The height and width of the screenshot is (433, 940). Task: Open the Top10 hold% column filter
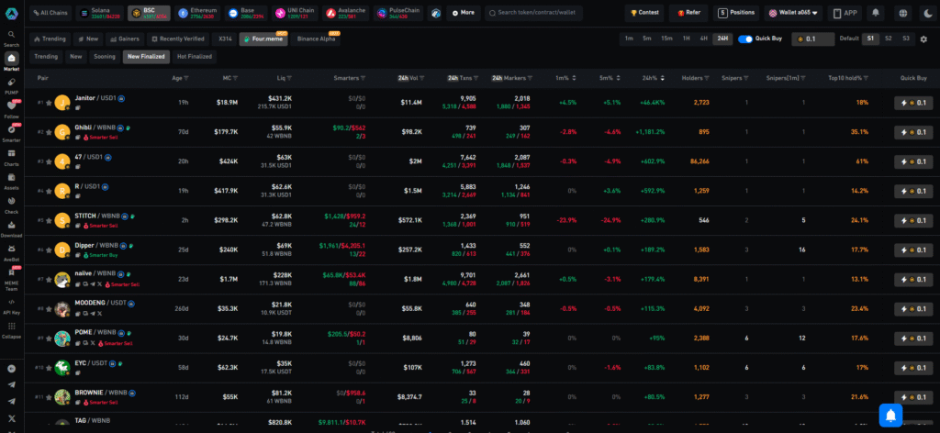pos(866,79)
